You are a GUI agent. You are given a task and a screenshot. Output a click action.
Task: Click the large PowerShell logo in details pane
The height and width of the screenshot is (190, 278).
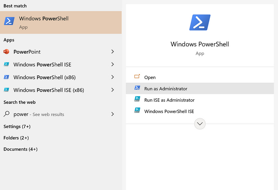point(200,22)
